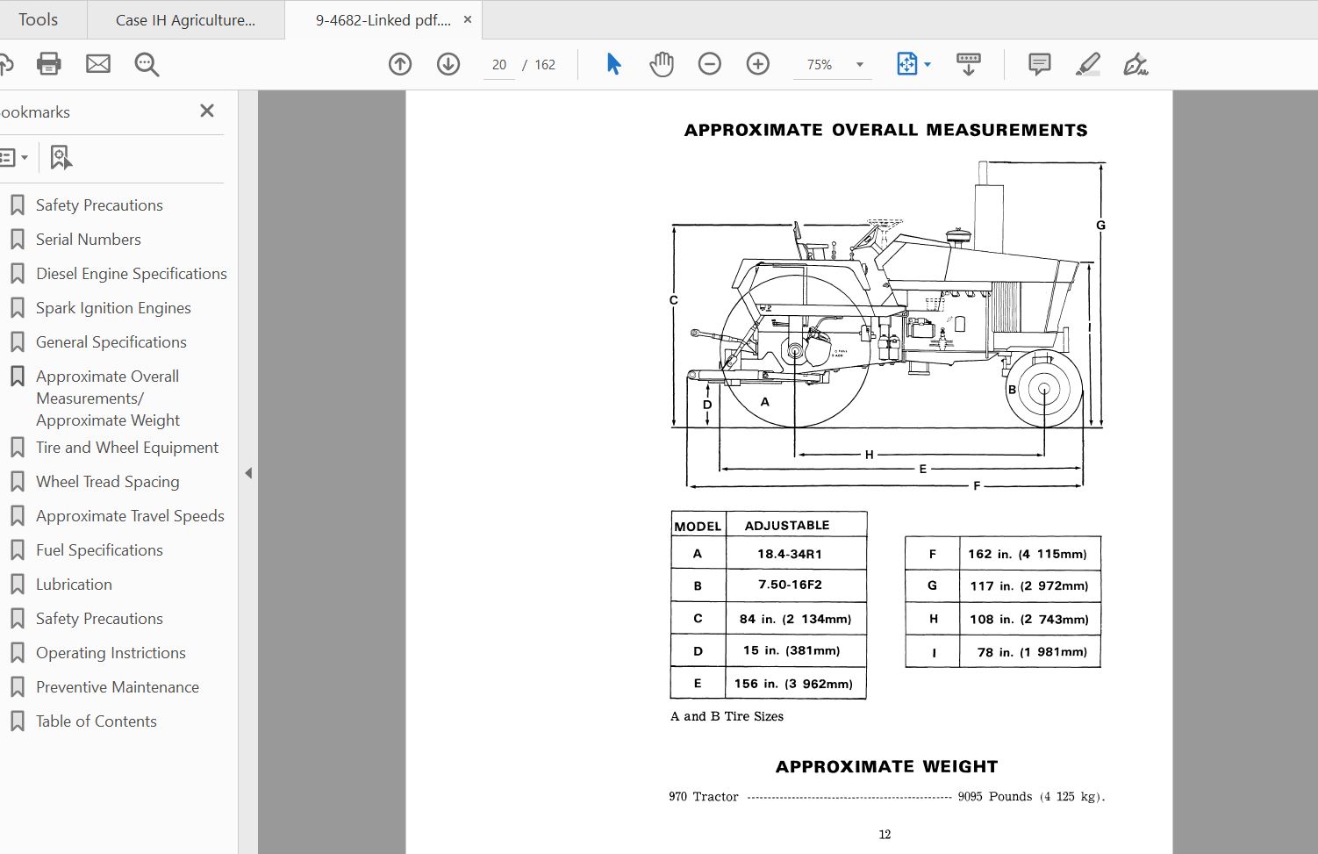Toggle the Hand tool
Viewport: 1318px width, 854px height.
[x=661, y=63]
